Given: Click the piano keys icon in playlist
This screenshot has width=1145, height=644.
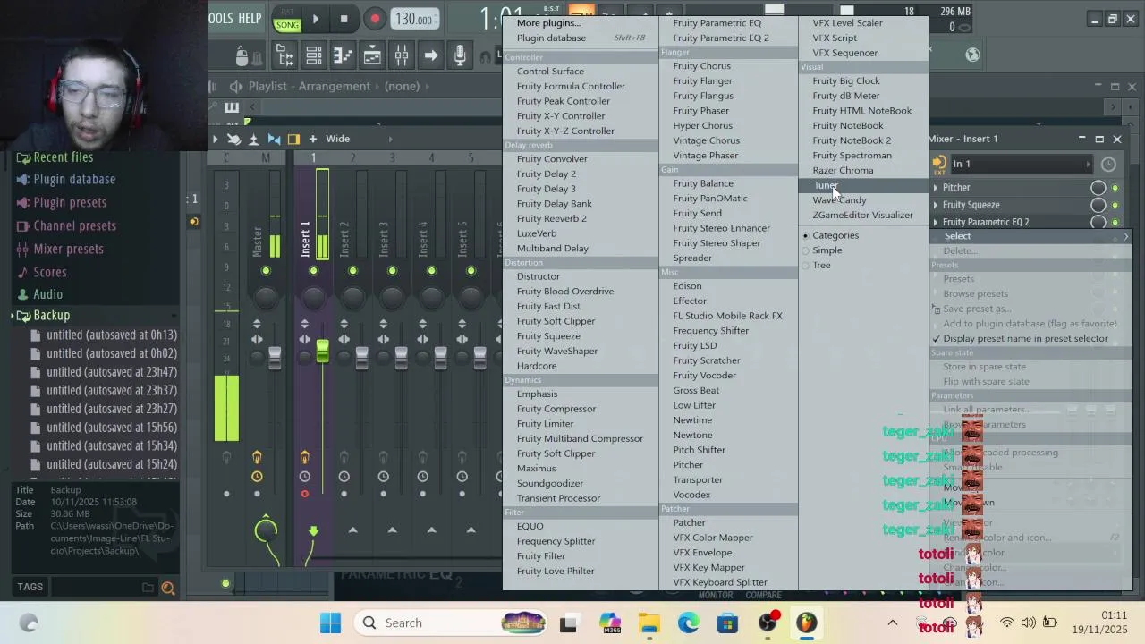Looking at the screenshot, I should pyautogui.click(x=232, y=107).
